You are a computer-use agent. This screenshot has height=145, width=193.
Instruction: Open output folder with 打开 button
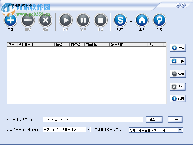tap(175, 119)
